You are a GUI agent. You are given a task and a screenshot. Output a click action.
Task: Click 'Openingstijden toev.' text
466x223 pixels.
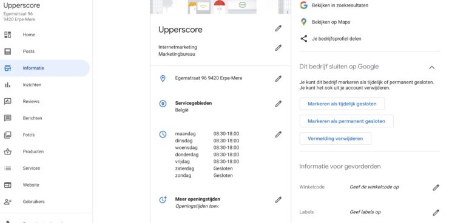click(197, 206)
